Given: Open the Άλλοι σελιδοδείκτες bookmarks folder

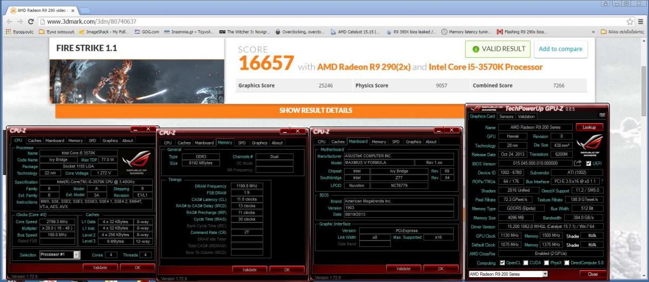Looking at the screenshot, I should point(622,32).
